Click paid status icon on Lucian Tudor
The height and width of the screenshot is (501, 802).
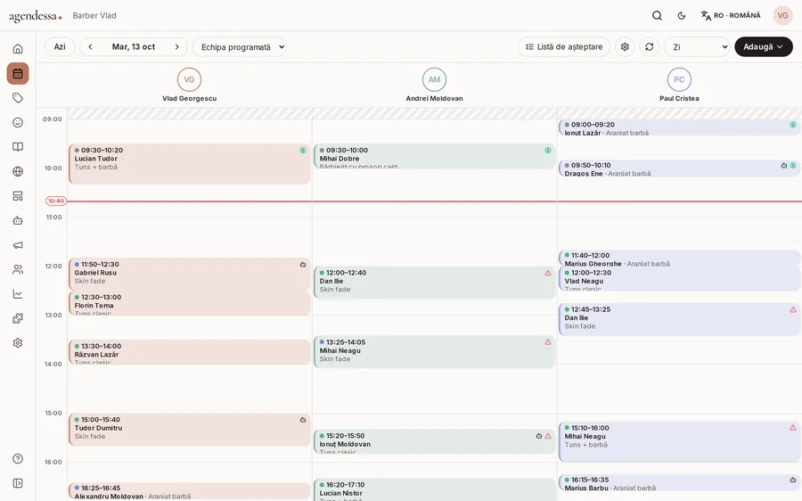tap(303, 151)
